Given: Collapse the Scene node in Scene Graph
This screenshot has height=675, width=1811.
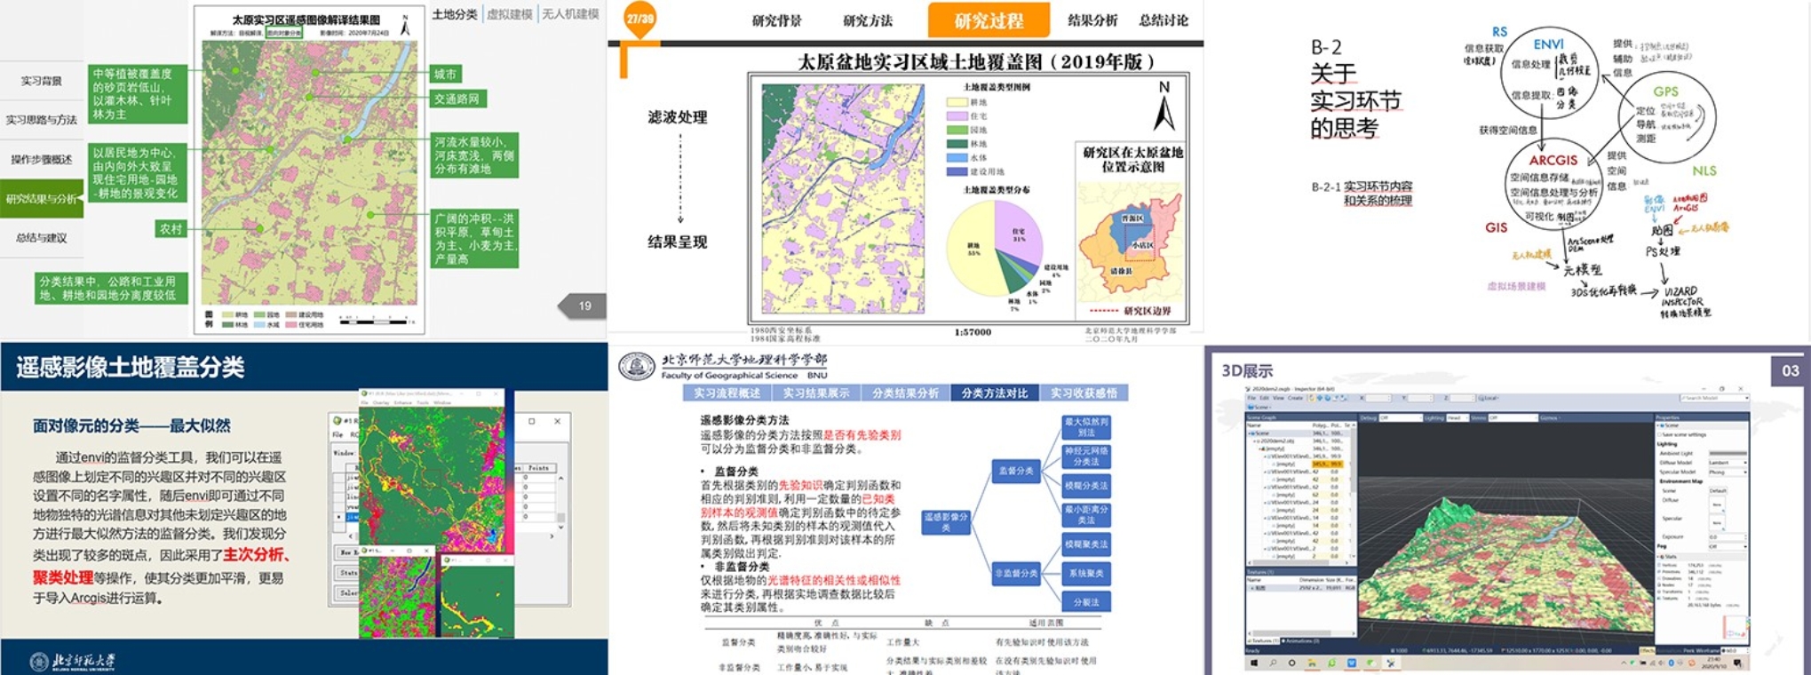Looking at the screenshot, I should [1251, 433].
